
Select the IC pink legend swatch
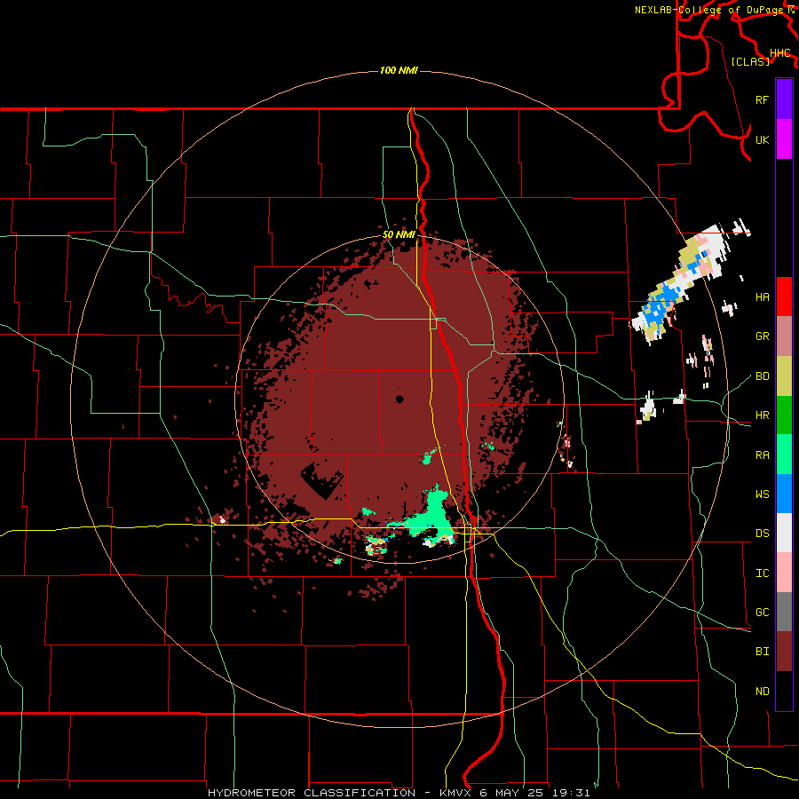click(784, 573)
